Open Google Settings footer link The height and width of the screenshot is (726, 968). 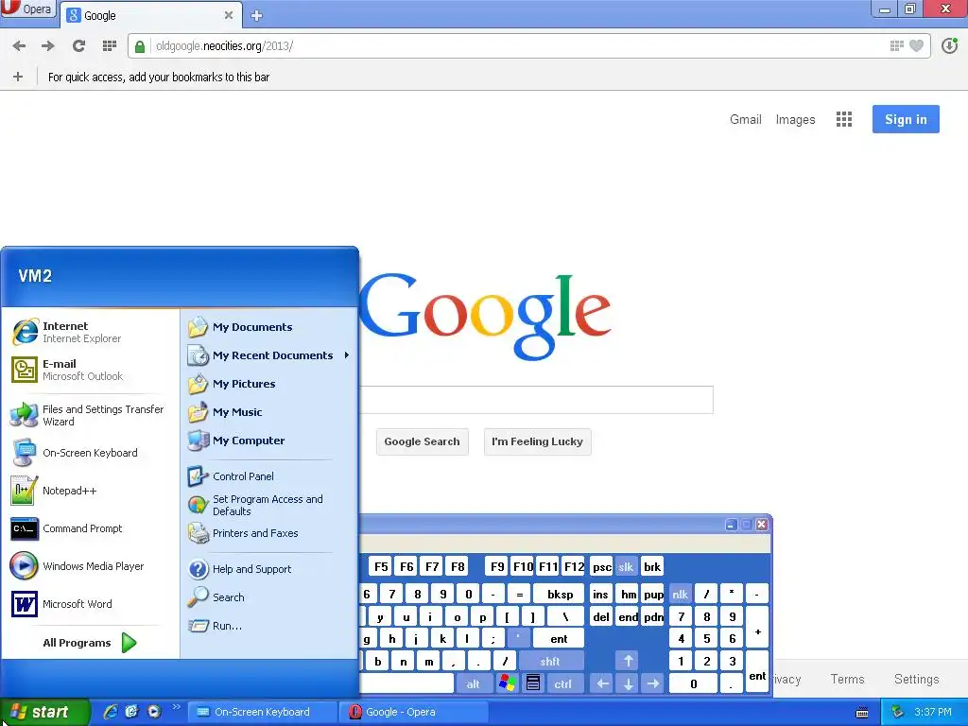(x=917, y=679)
